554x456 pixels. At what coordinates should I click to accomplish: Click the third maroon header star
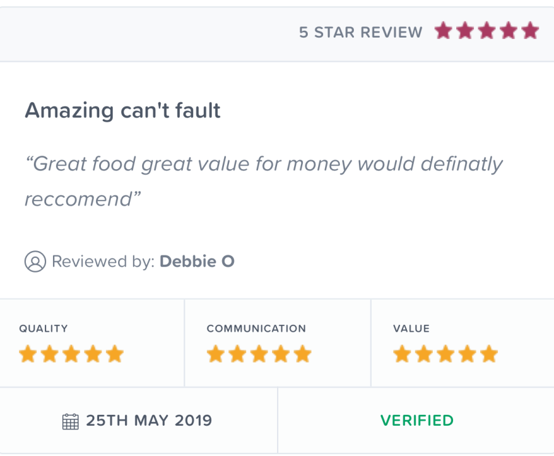coord(487,31)
